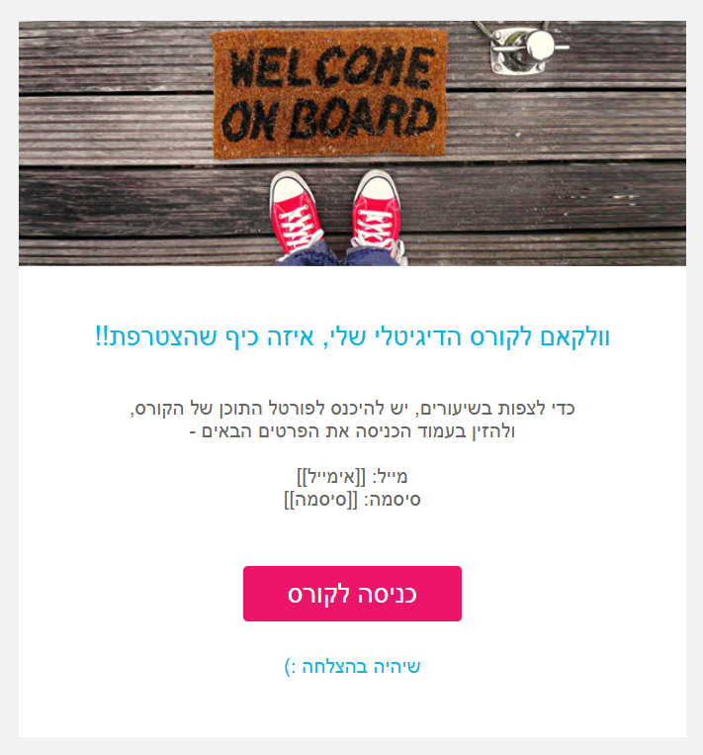Viewport: 703px width, 755px height.
Task: Click the words ON BOARD on the doormat
Action: click(329, 120)
